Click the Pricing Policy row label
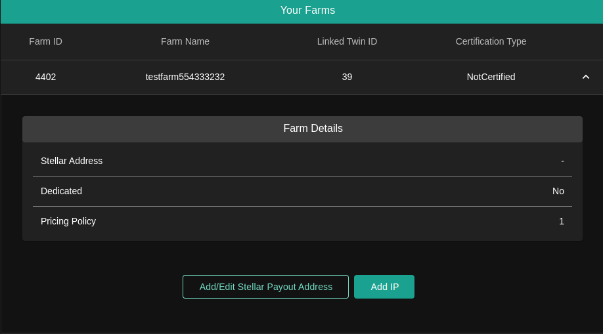The image size is (603, 334). (x=68, y=221)
